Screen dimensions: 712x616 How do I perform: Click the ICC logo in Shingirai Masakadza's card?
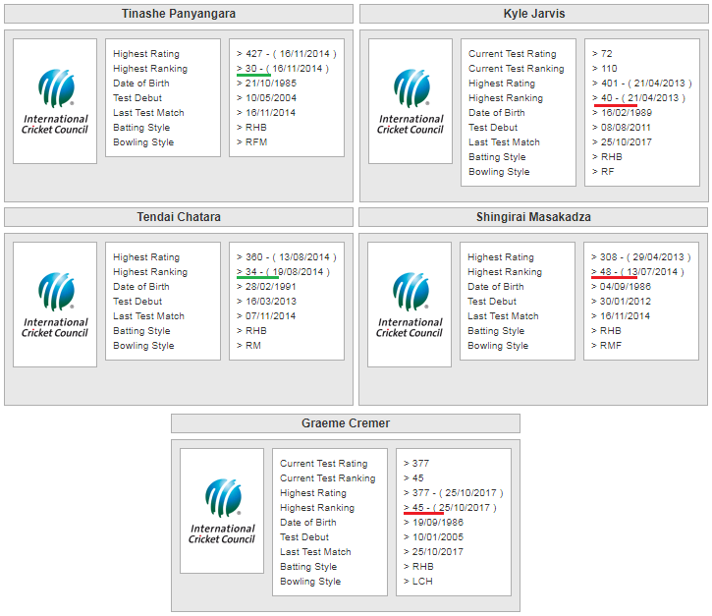[x=411, y=304]
